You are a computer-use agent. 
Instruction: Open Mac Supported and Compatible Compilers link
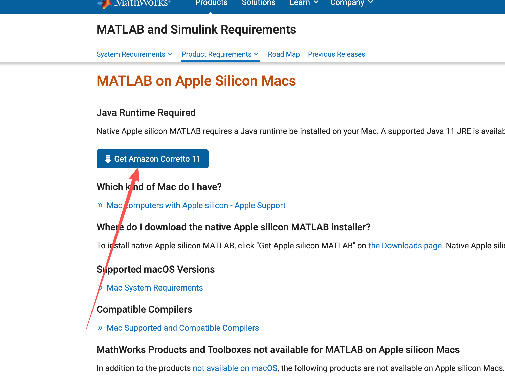[183, 328]
